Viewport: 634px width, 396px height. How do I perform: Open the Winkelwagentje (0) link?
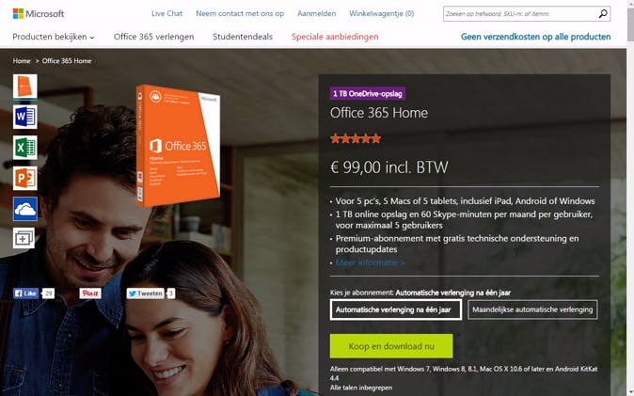pos(382,13)
